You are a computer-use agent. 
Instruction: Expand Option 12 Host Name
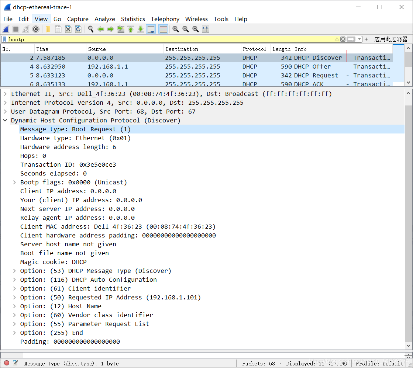[x=14, y=306]
